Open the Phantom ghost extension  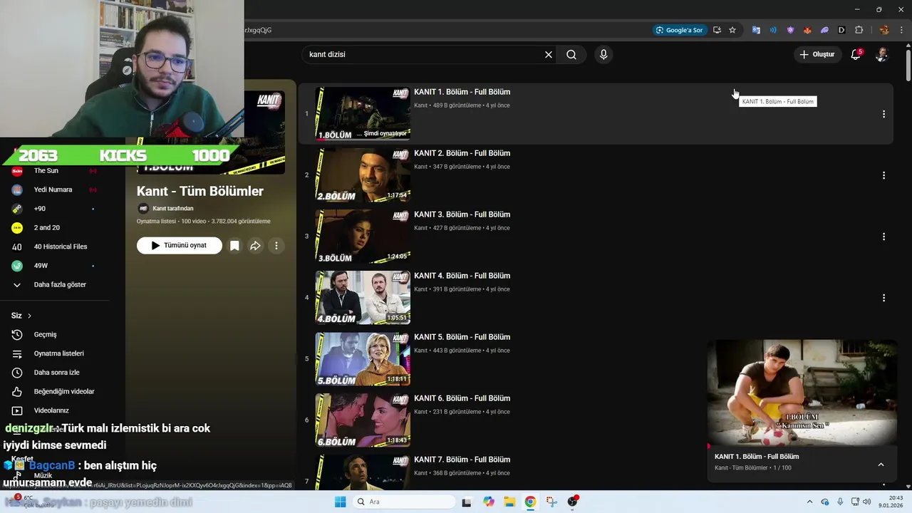pos(824,30)
